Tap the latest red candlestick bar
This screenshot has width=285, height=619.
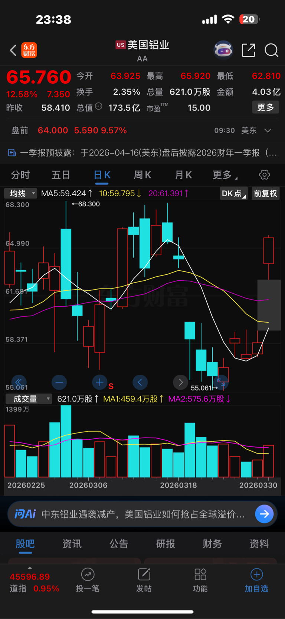269,251
